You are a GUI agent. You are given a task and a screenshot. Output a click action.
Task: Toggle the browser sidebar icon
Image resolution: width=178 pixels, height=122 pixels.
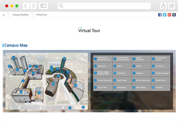click(43, 6)
